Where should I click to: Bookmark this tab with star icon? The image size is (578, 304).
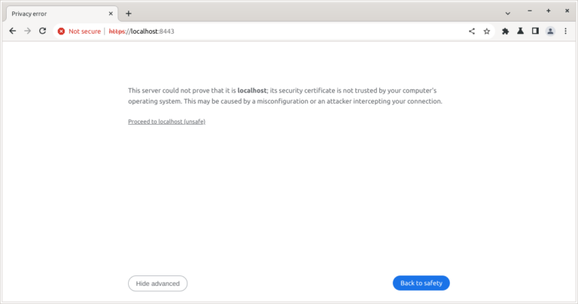point(487,31)
